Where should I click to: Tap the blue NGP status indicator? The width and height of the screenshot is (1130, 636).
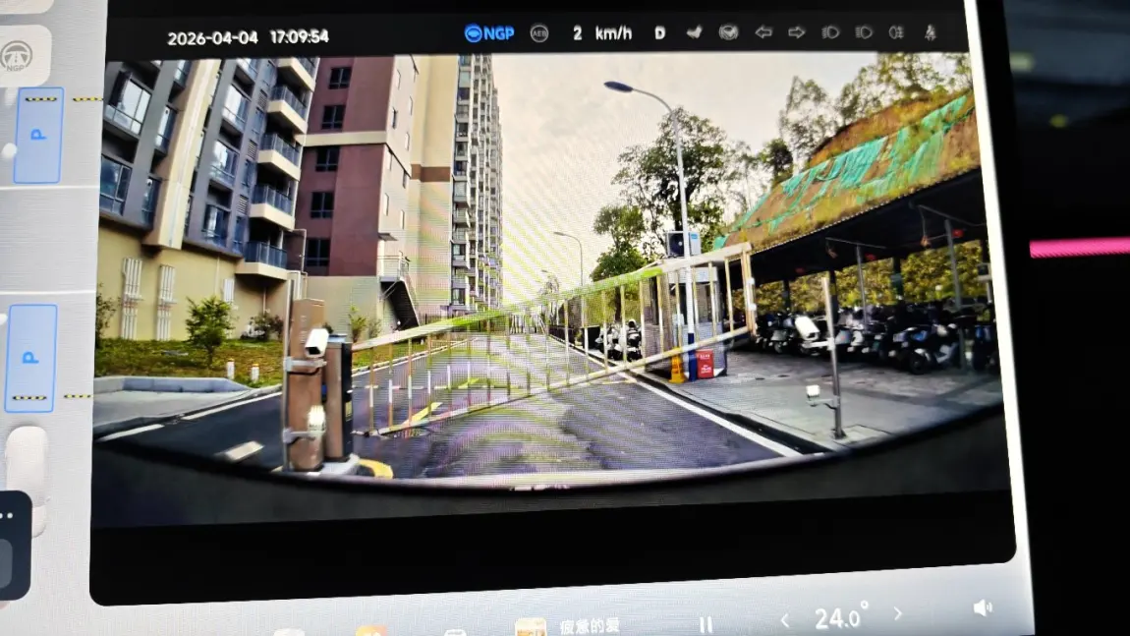pos(489,33)
